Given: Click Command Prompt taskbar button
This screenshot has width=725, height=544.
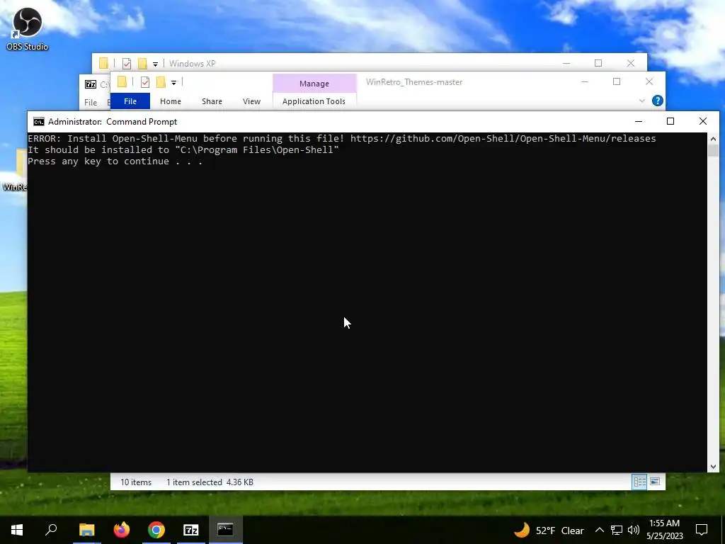Looking at the screenshot, I should (226, 530).
